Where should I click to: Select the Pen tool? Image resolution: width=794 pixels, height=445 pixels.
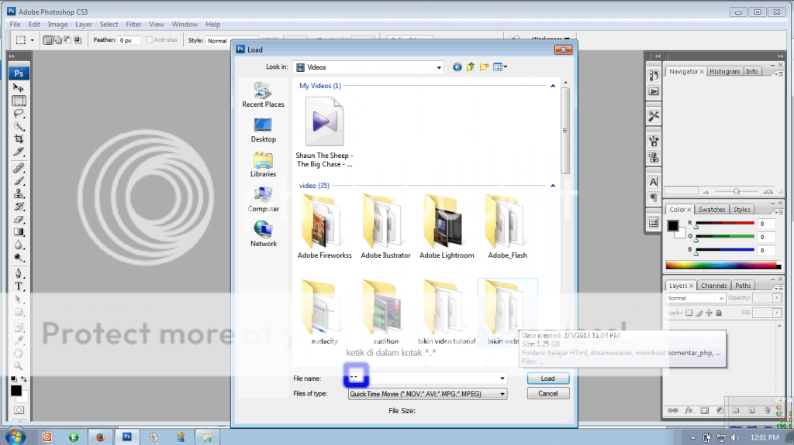[x=19, y=273]
